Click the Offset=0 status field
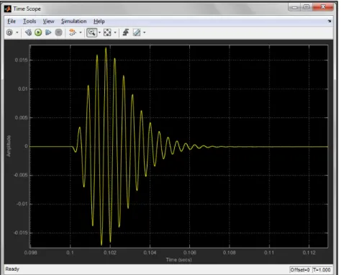The image size is (341, 275). coord(300,270)
